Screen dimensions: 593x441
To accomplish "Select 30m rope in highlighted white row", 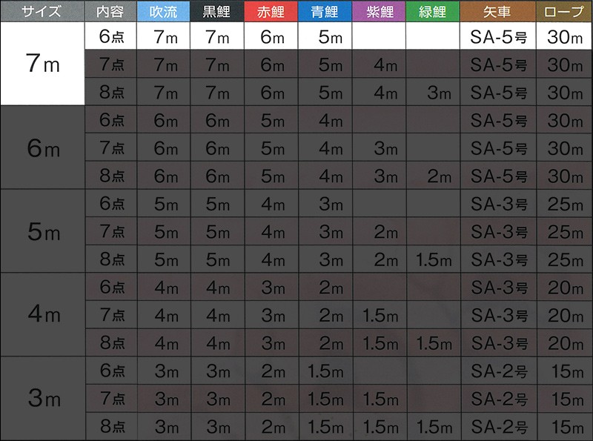I will (565, 37).
